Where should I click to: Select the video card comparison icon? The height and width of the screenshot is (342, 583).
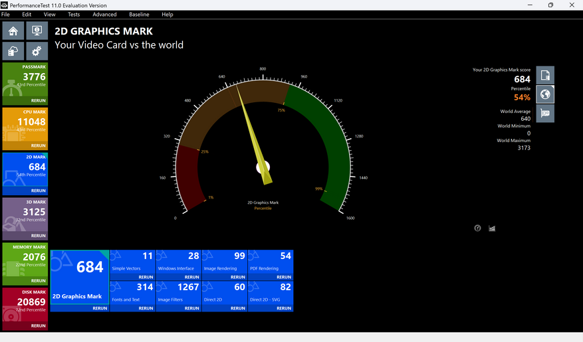point(545,114)
